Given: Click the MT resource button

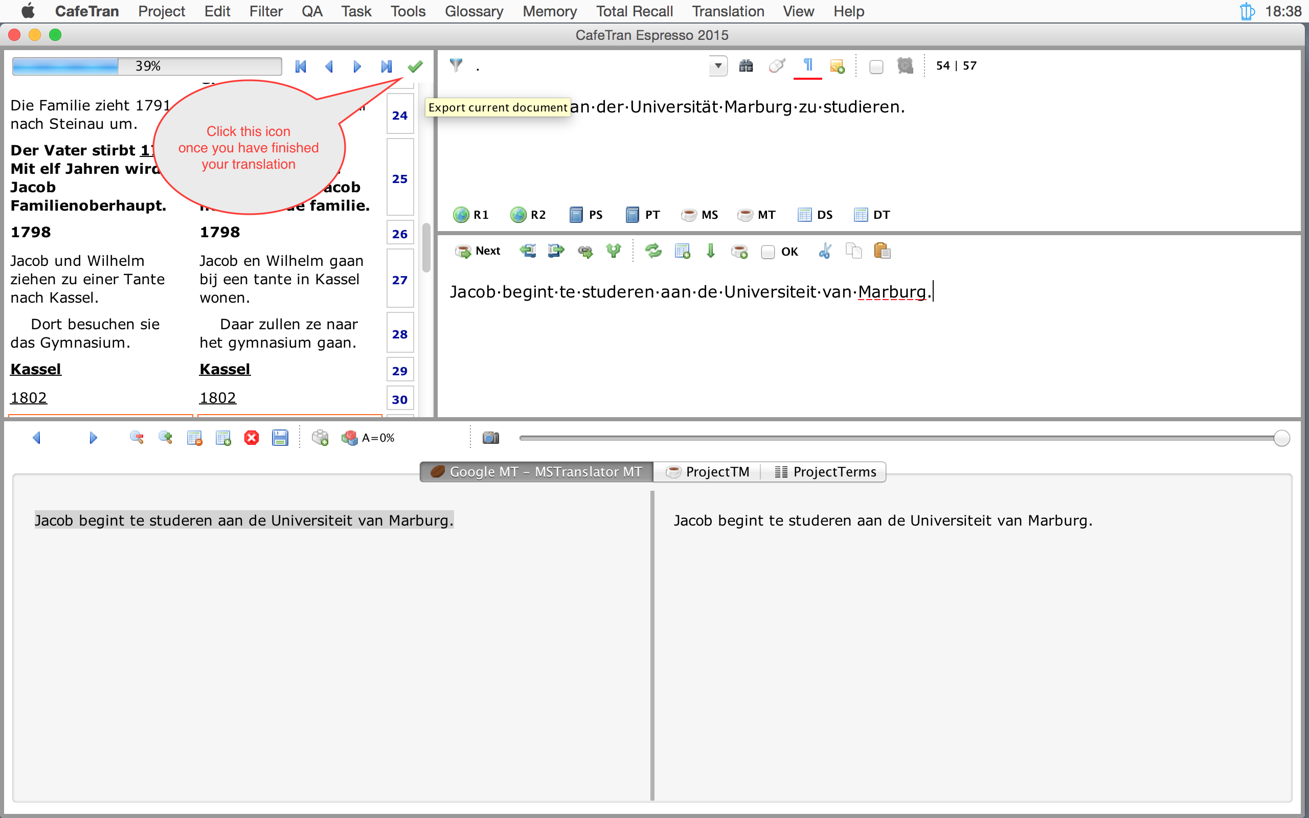Looking at the screenshot, I should coord(757,215).
